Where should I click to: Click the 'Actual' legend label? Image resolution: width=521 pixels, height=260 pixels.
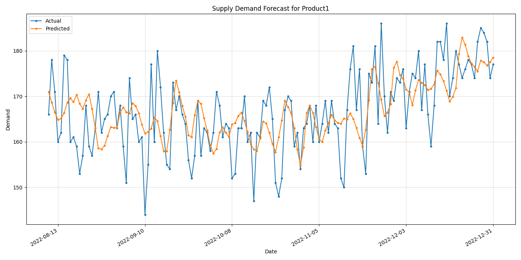pyautogui.click(x=53, y=21)
